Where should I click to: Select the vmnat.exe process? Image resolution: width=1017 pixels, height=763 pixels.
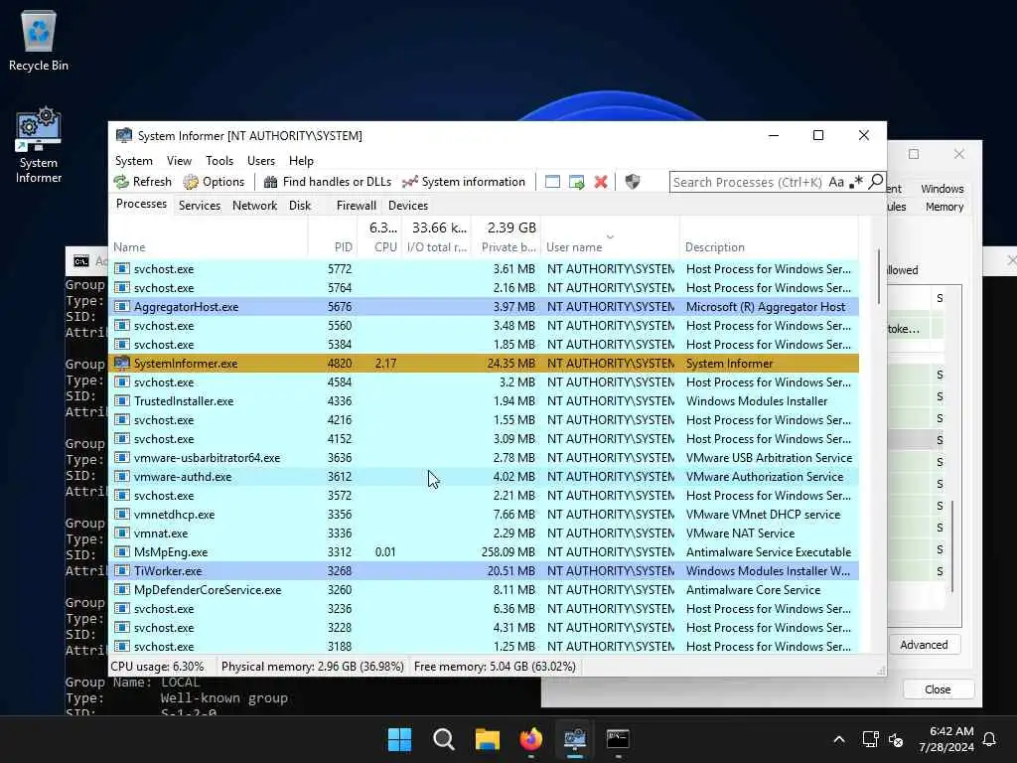[x=484, y=534]
